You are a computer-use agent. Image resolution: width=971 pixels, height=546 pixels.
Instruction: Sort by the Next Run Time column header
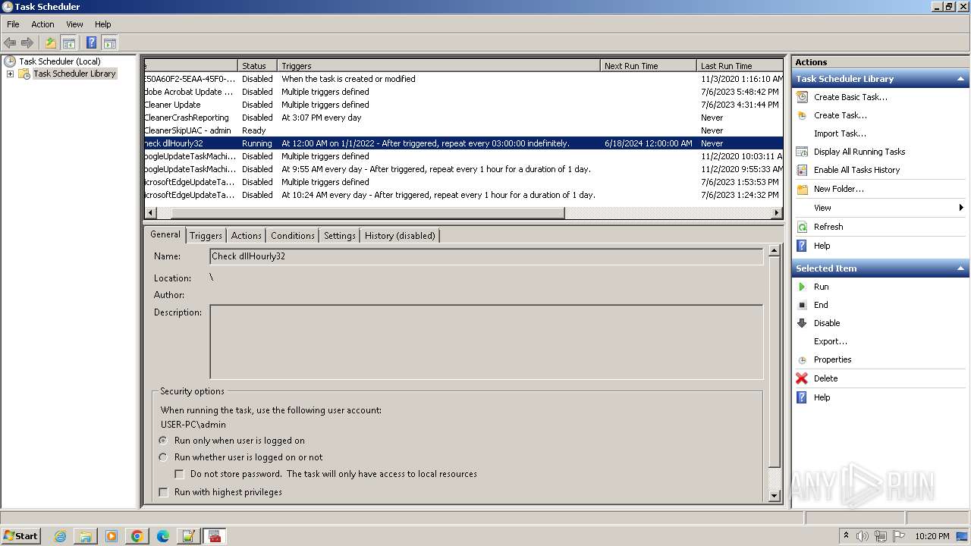point(648,66)
